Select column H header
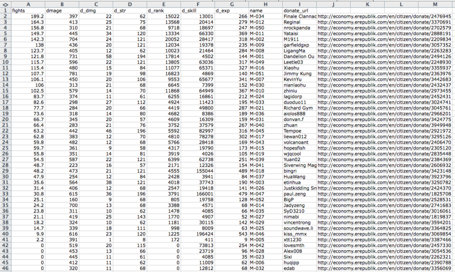This screenshot has height=272, width=455. point(265,4)
